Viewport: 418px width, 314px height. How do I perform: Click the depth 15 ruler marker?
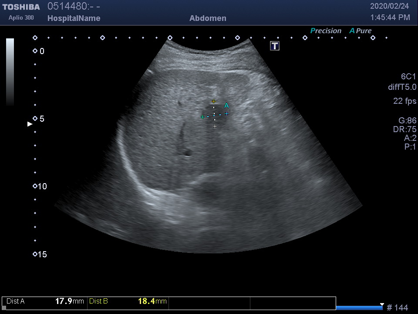click(x=35, y=254)
